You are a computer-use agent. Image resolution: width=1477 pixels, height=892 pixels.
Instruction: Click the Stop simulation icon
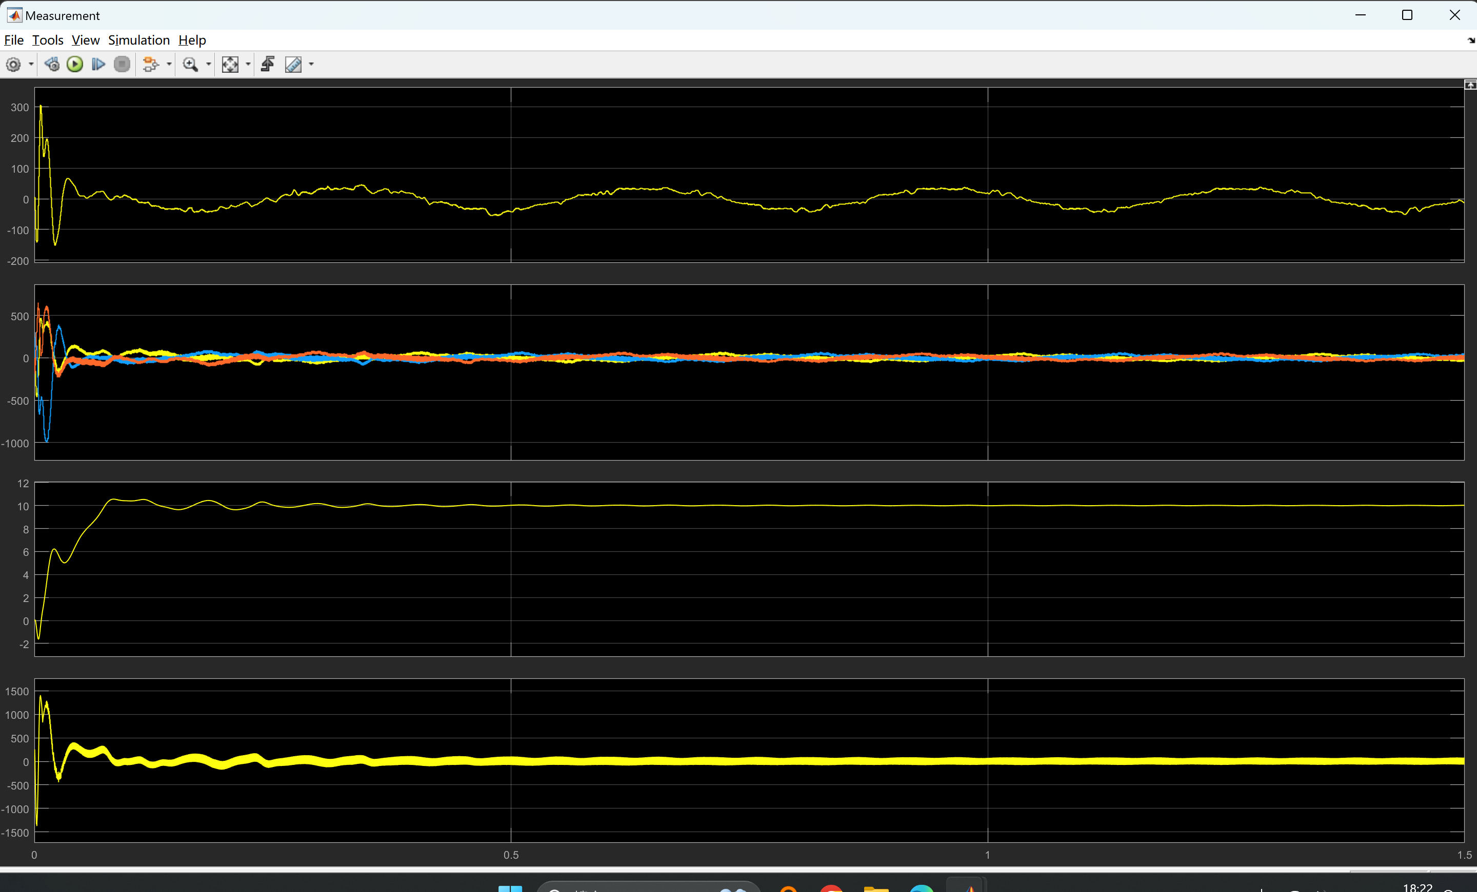pyautogui.click(x=122, y=64)
